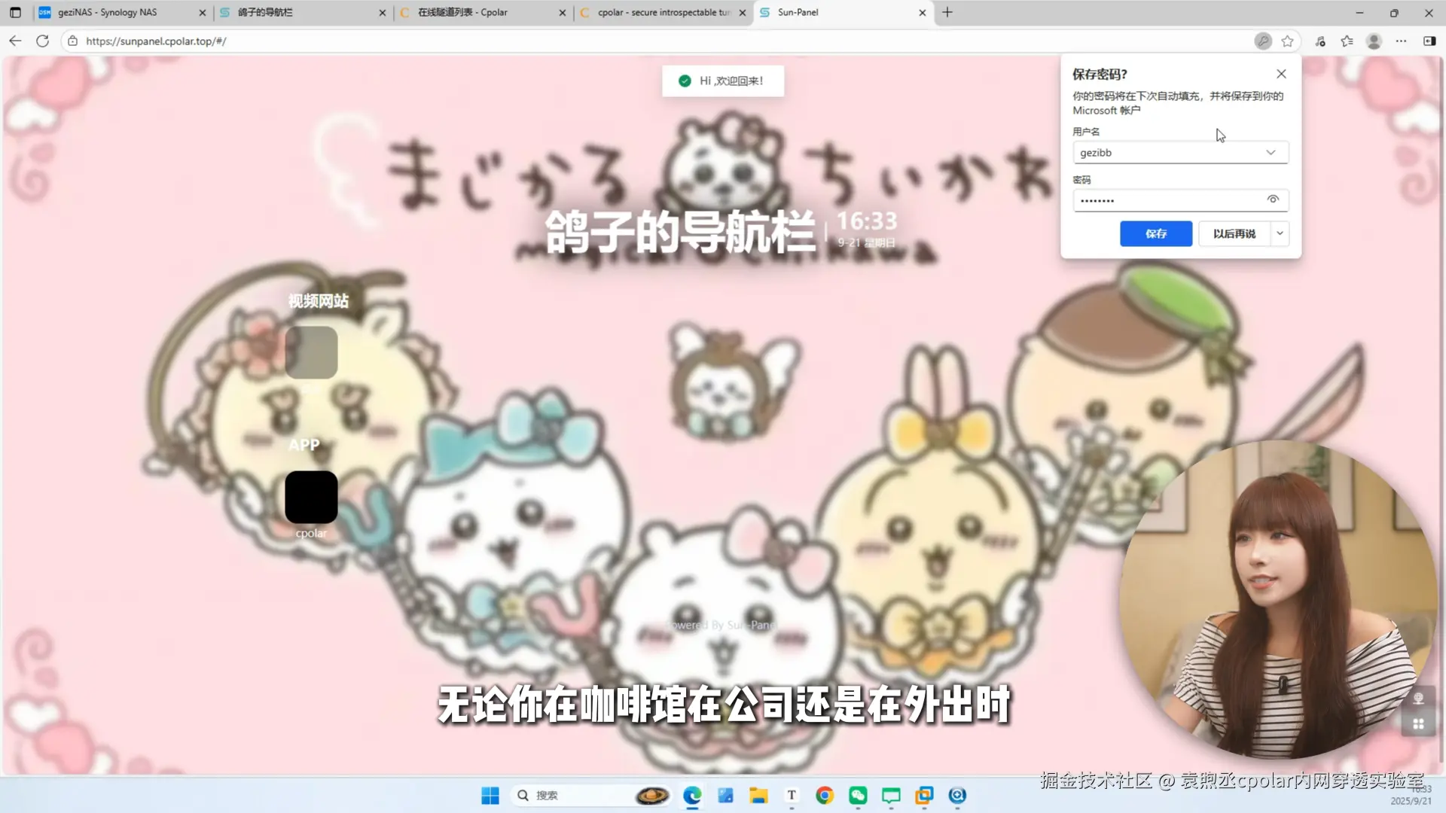Open WeChat from the taskbar

pyautogui.click(x=858, y=796)
